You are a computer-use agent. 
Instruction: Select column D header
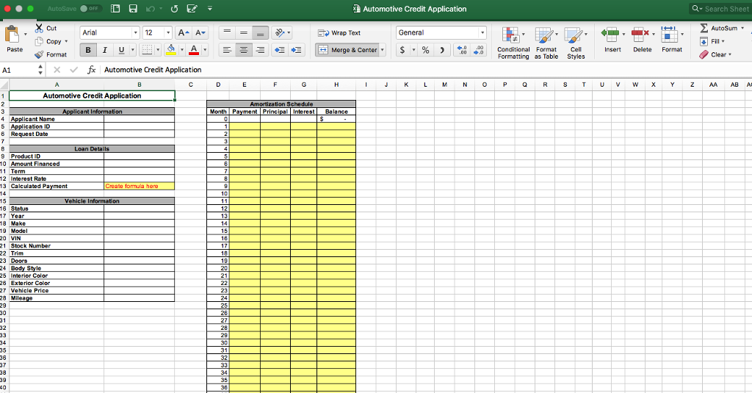(218, 84)
